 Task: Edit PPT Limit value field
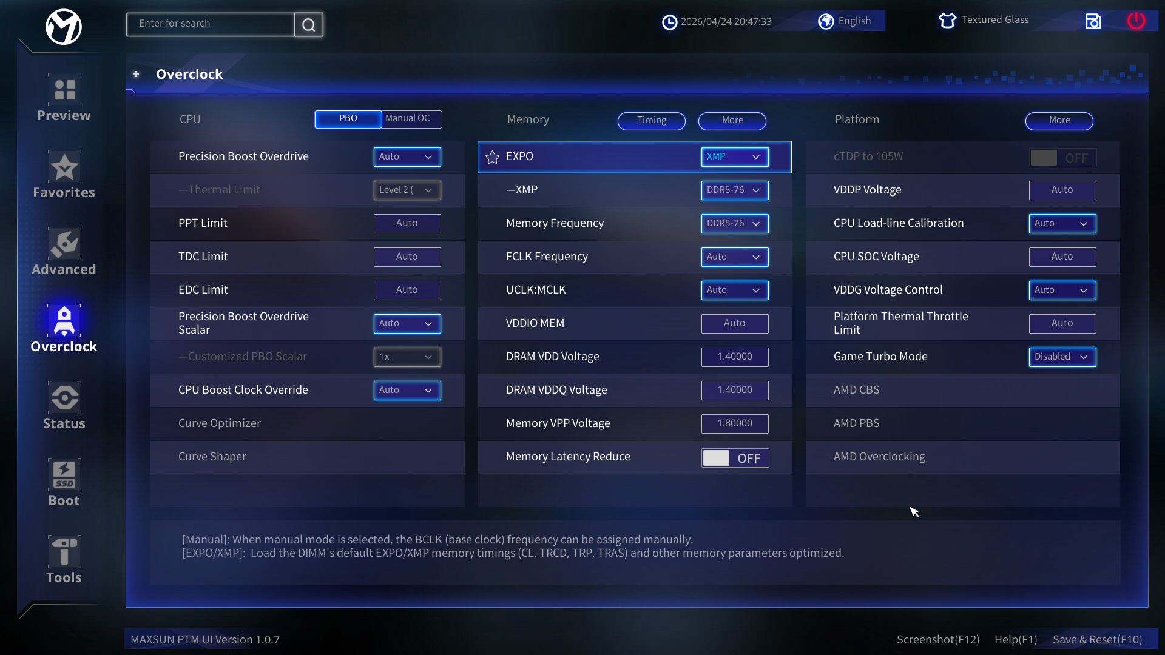(407, 224)
